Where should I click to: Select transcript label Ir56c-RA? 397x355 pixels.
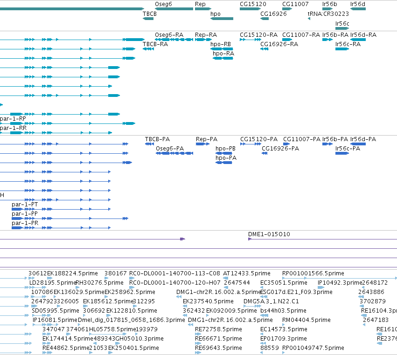[348, 44]
